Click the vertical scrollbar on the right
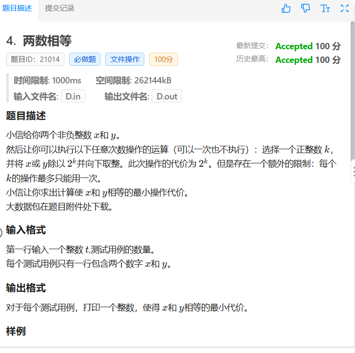Image resolution: width=355 pixels, height=353 pixels. point(352,98)
